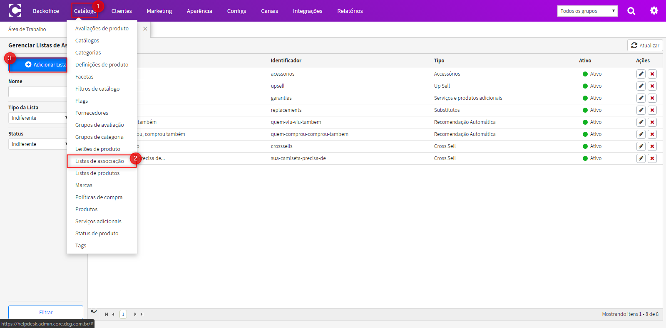The width and height of the screenshot is (666, 328).
Task: Open the Canais menu
Action: 269,11
